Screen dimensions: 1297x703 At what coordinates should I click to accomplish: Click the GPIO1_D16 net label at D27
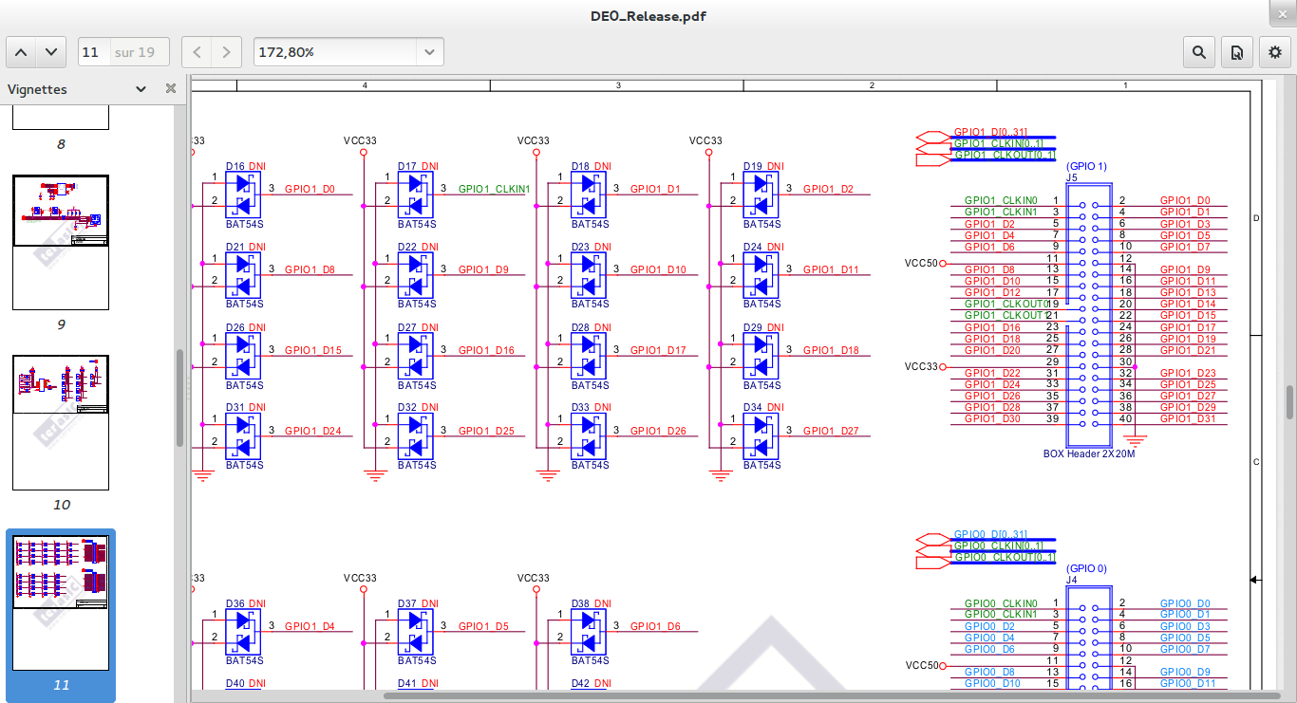pyautogui.click(x=486, y=350)
